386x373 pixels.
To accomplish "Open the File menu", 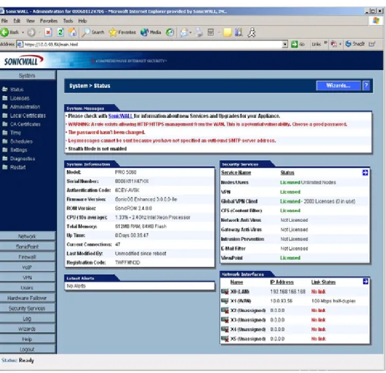I will [5, 21].
